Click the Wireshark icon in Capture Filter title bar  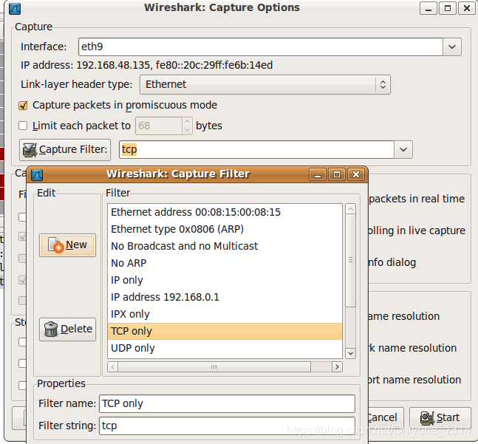pyautogui.click(x=37, y=174)
